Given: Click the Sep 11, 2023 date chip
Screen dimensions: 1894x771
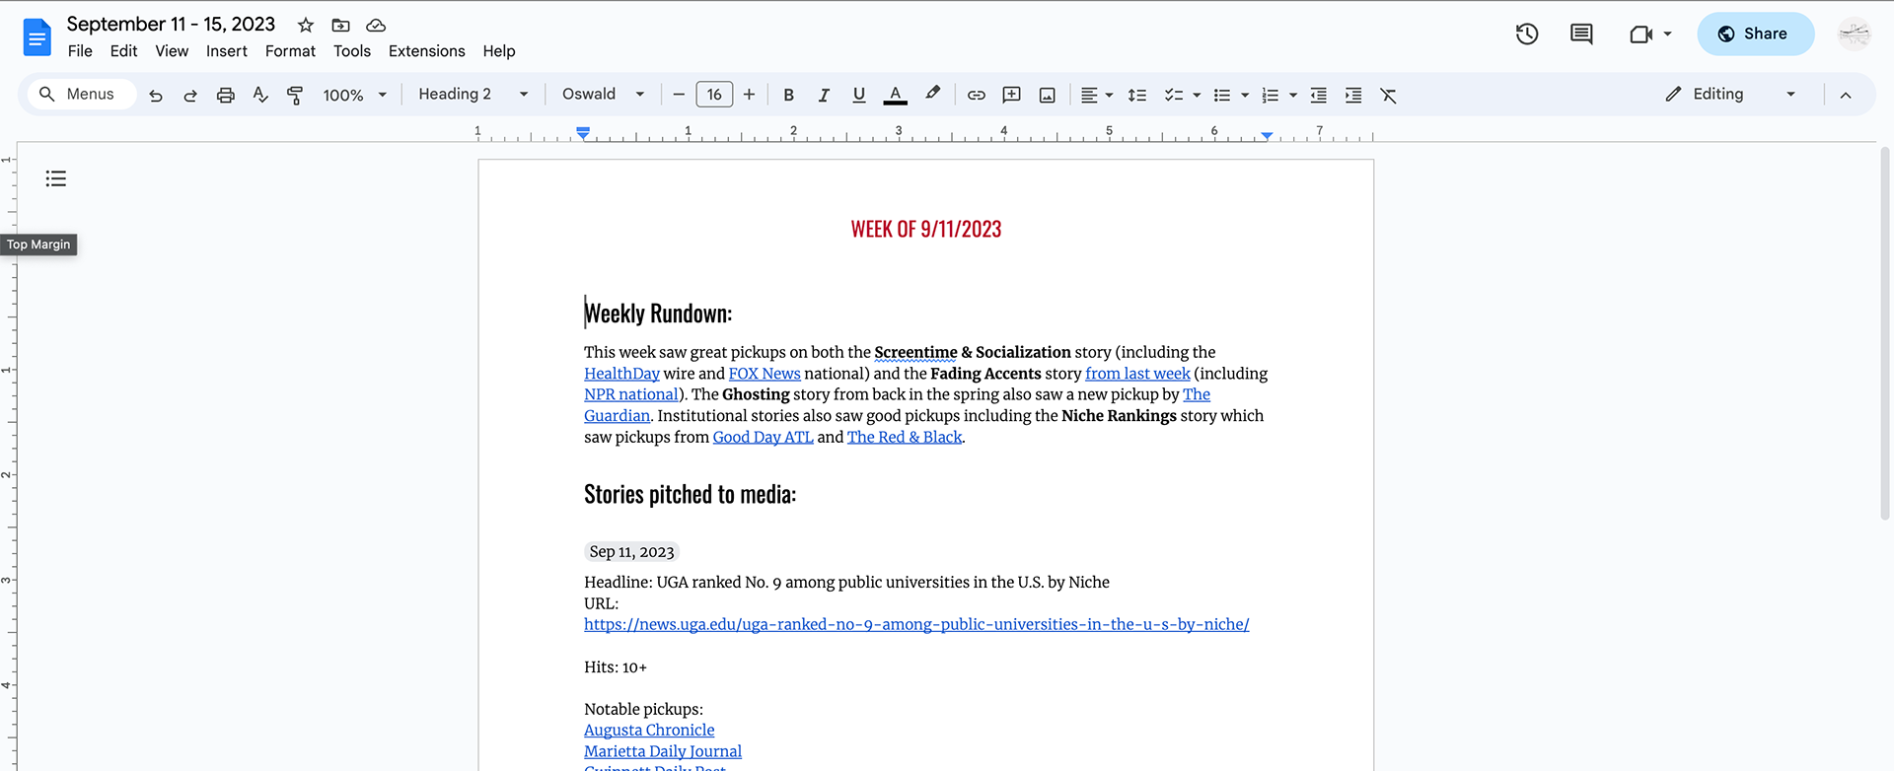Looking at the screenshot, I should click(632, 552).
